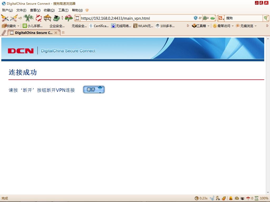This screenshot has height=202, width=270.
Task: Click the red DCN logo in the banner
Action: click(21, 51)
